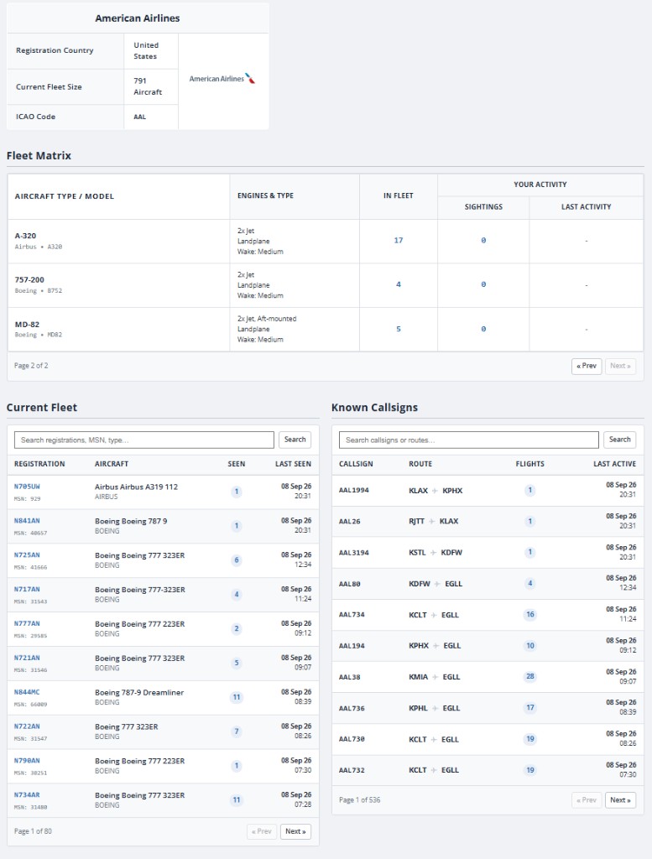Focus the registrations search field
Image resolution: width=652 pixels, height=859 pixels.
144,440
